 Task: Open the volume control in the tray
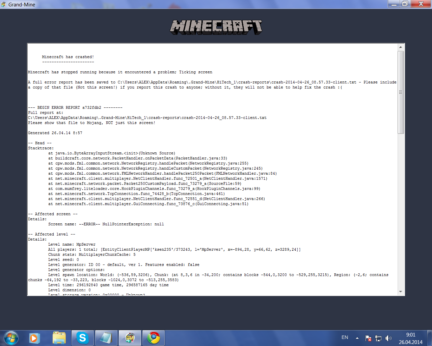(388, 338)
